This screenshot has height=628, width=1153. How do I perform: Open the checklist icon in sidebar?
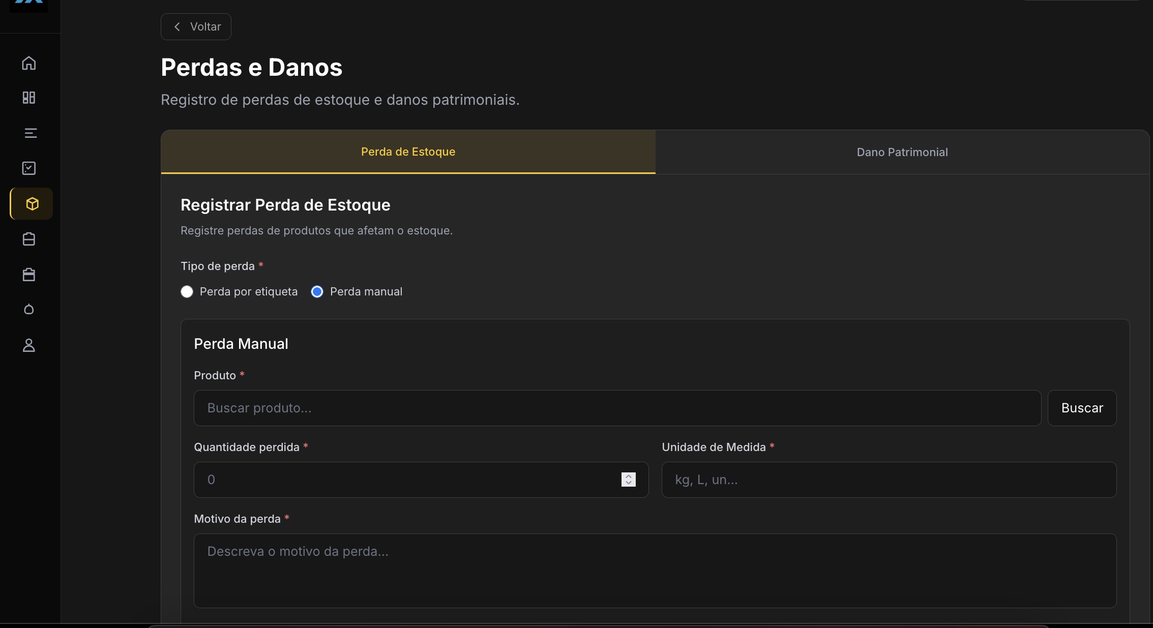click(x=29, y=168)
